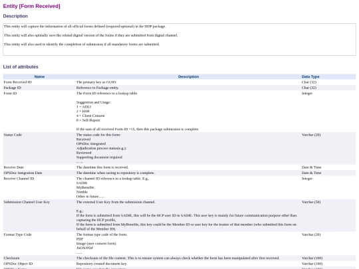Screen dimensions: 359x269
Task: Click Date & Time type for OPSDoc Integration Date
Action: tap(311, 173)
